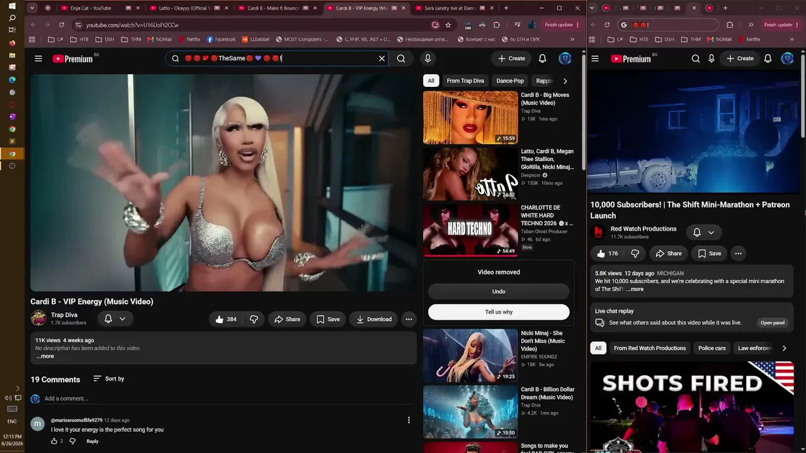The image size is (806, 453).
Task: Select the From Trap Diva filter chip
Action: (x=465, y=81)
